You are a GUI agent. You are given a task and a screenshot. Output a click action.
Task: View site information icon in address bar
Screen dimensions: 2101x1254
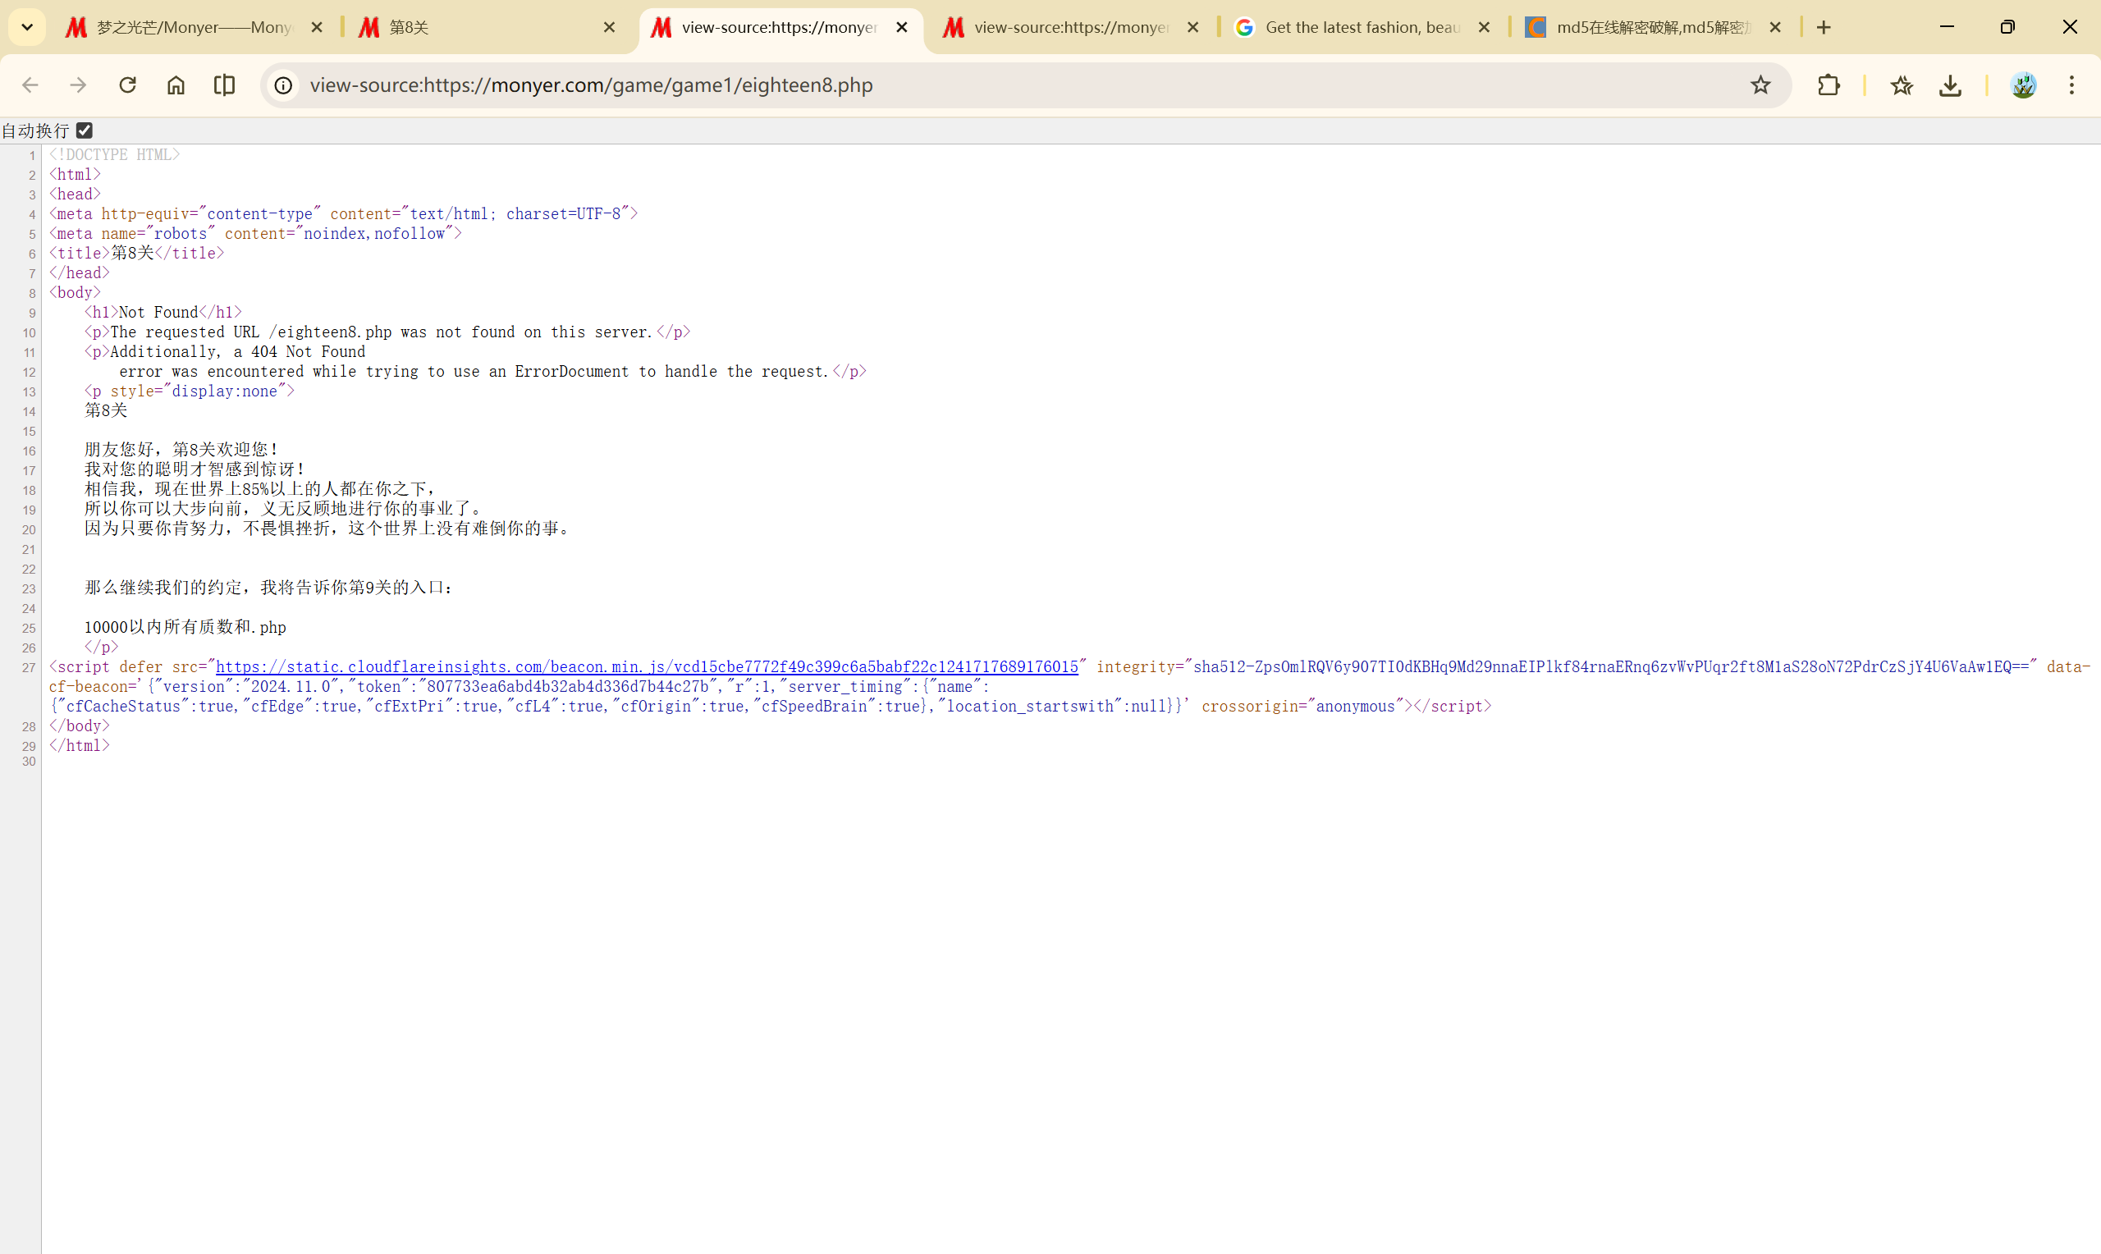284,85
